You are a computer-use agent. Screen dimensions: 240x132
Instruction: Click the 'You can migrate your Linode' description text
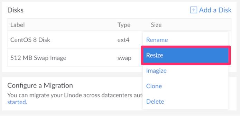75,95
